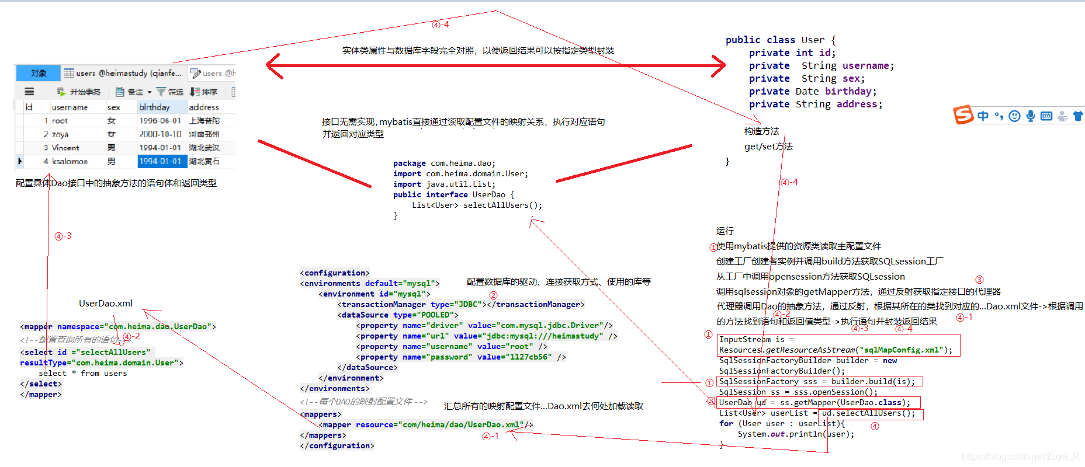Click the username cell 'root'

77,121
